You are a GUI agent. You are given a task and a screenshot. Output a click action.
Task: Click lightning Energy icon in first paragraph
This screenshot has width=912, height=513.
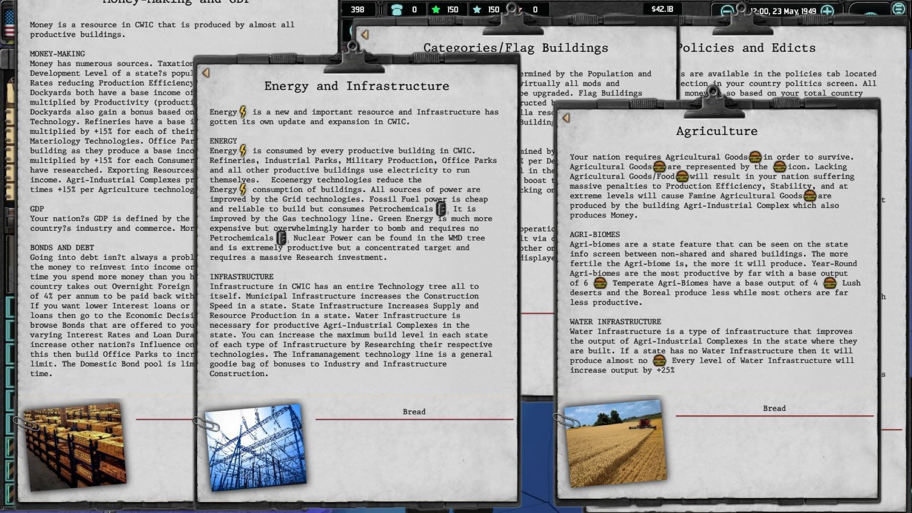[x=243, y=112]
